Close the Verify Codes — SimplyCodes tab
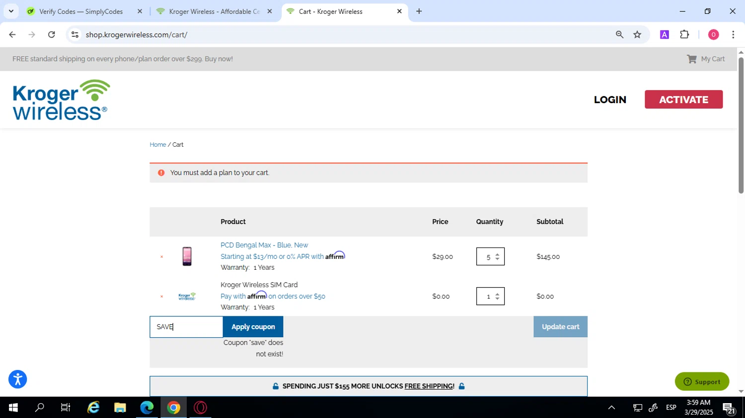This screenshot has width=745, height=418. (140, 11)
